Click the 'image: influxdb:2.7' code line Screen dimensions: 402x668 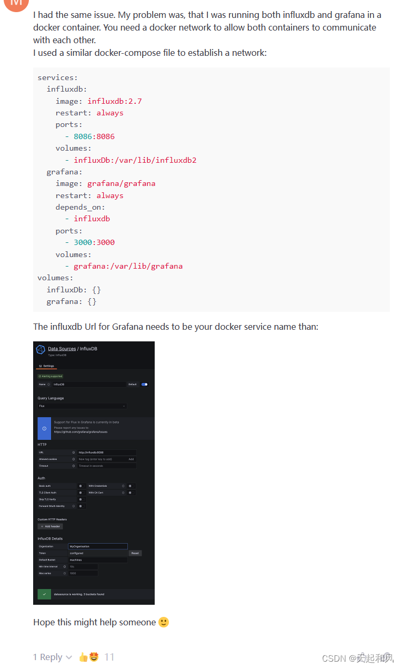coord(99,101)
